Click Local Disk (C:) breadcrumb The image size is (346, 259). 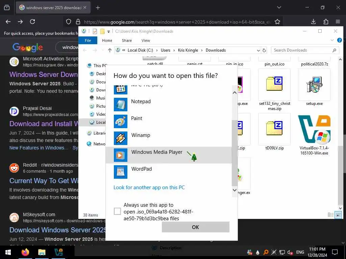pos(140,50)
